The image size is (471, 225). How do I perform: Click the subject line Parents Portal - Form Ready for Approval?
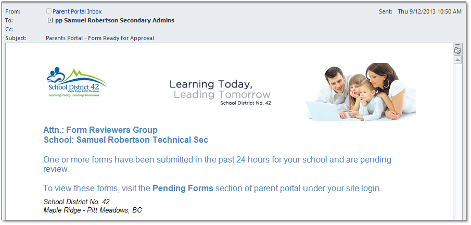100,38
